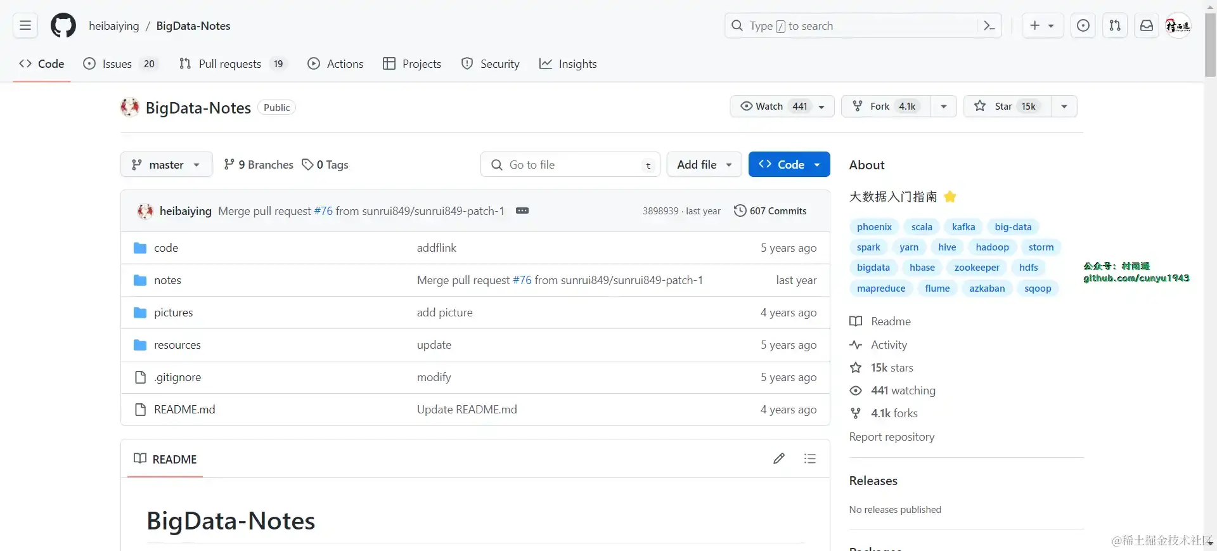1217x551 pixels.
Task: Open the 'Update README.md' commit message
Action: pos(467,410)
